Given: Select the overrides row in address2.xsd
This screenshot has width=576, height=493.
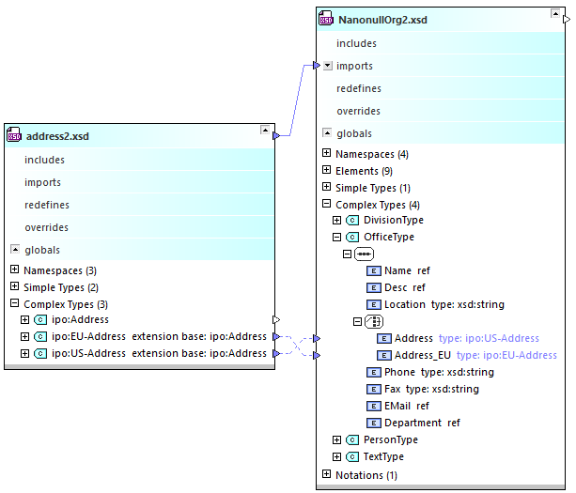Looking at the screenshot, I should click(46, 227).
